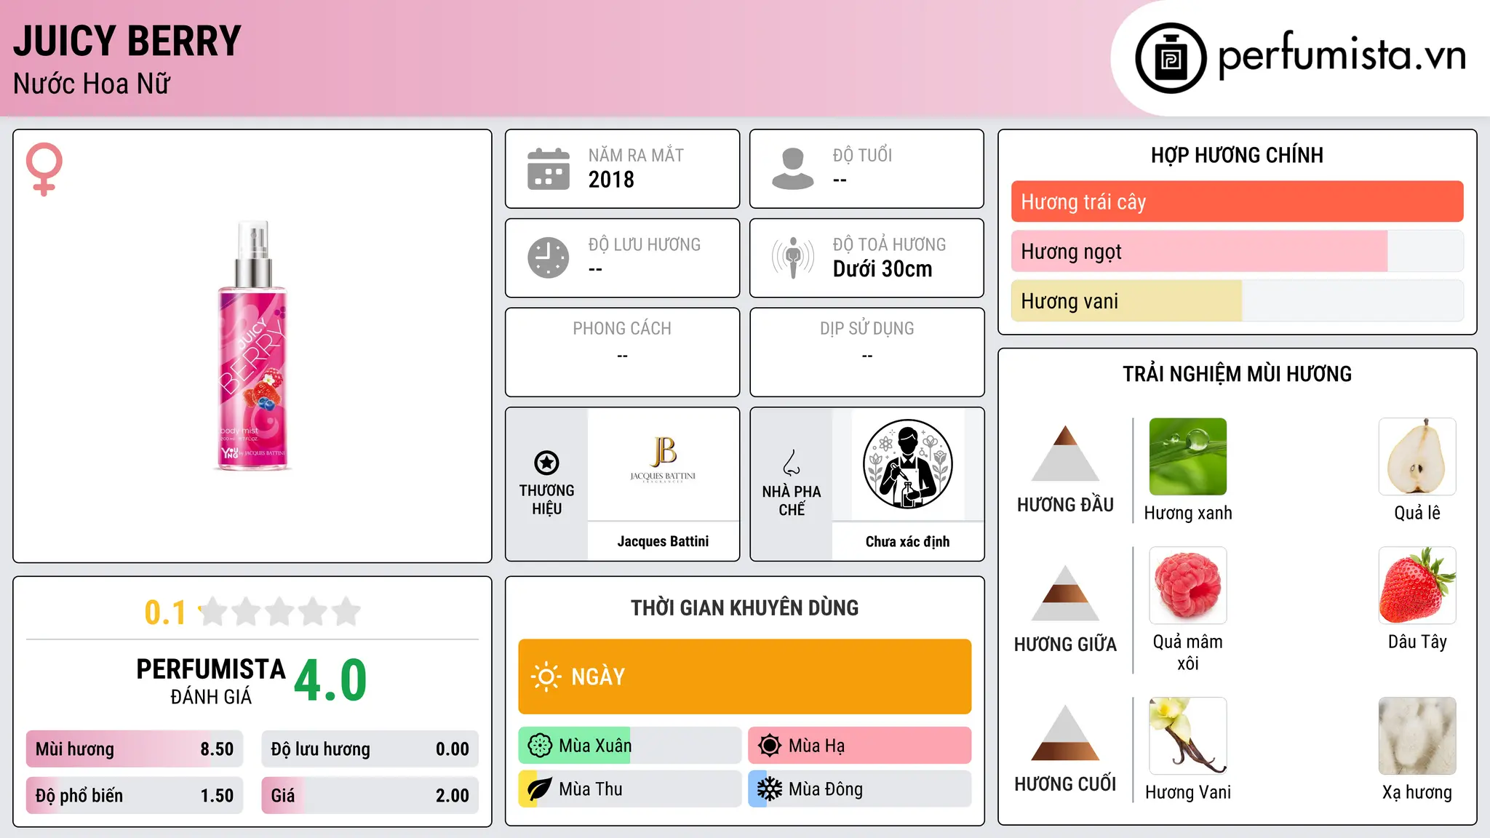Click the sun icon next to Ngày

pos(546,677)
